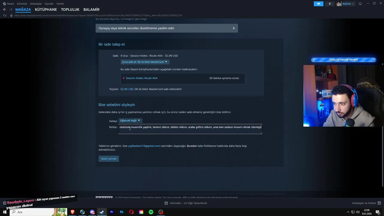Click the 39 dakika oynama süresi text
The width and height of the screenshot is (384, 216).
tap(224, 78)
